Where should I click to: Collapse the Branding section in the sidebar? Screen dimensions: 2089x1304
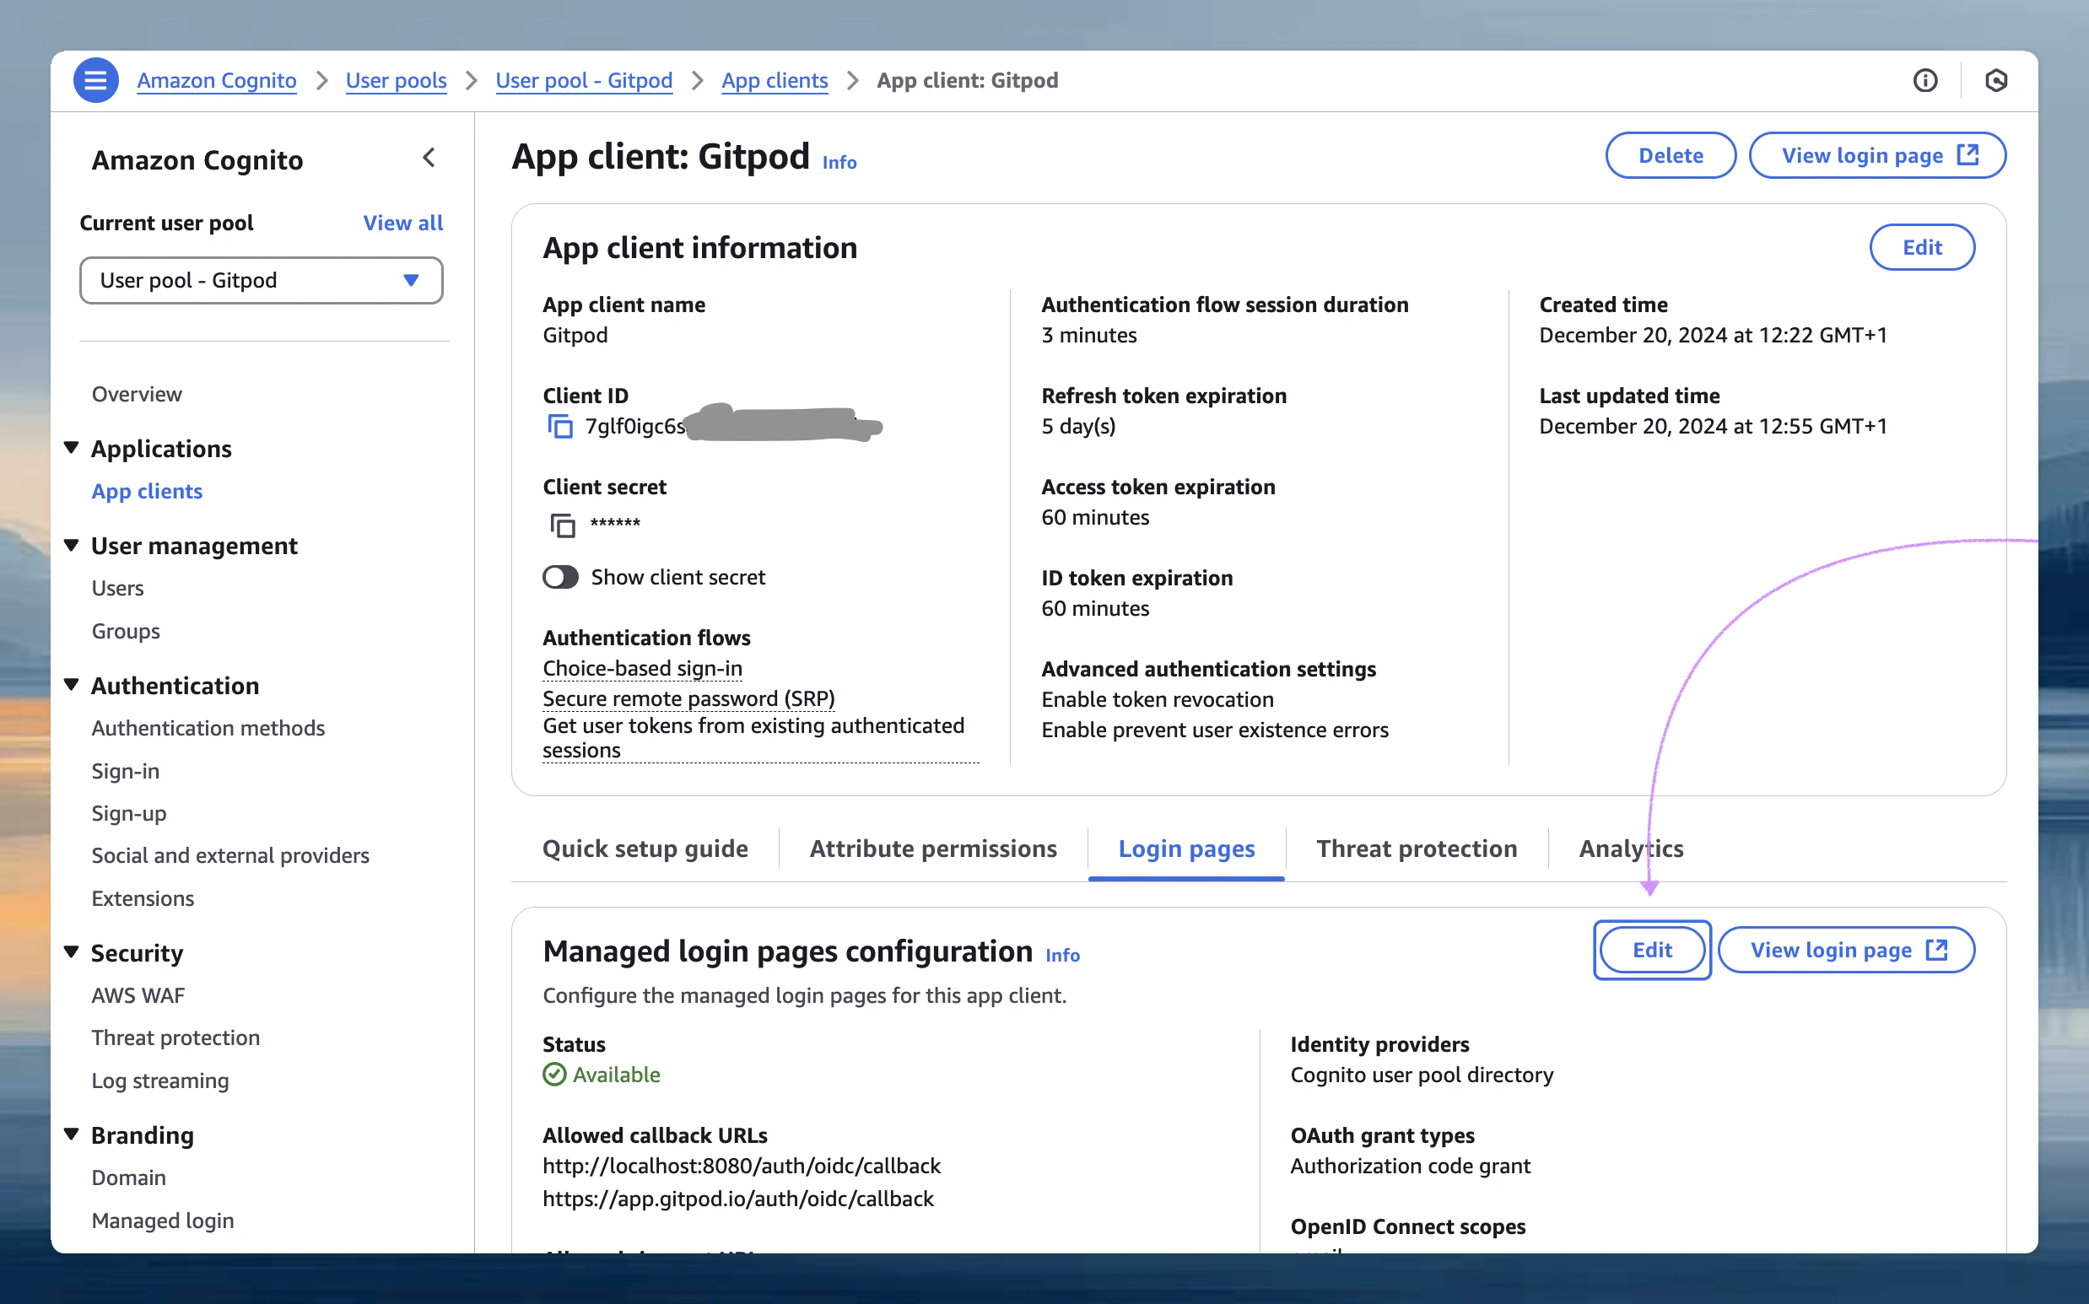click(x=72, y=1134)
